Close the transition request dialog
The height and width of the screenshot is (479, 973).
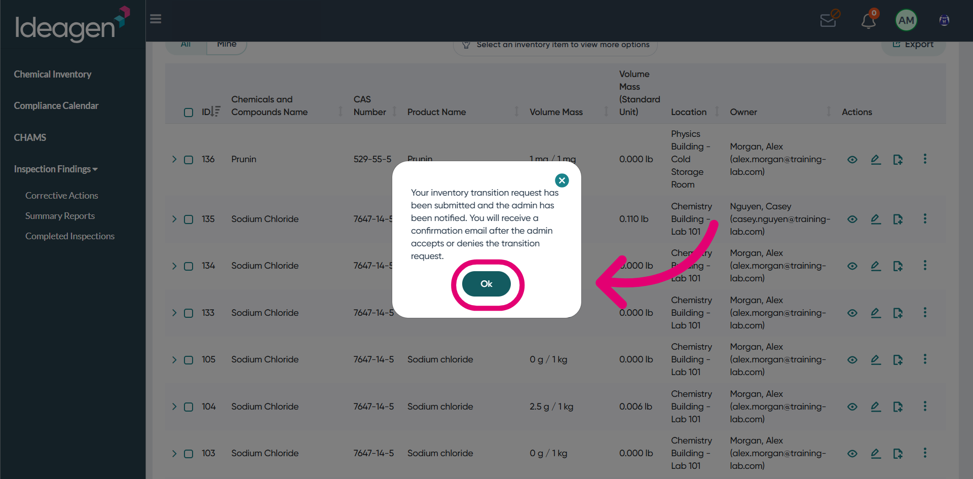pyautogui.click(x=562, y=180)
